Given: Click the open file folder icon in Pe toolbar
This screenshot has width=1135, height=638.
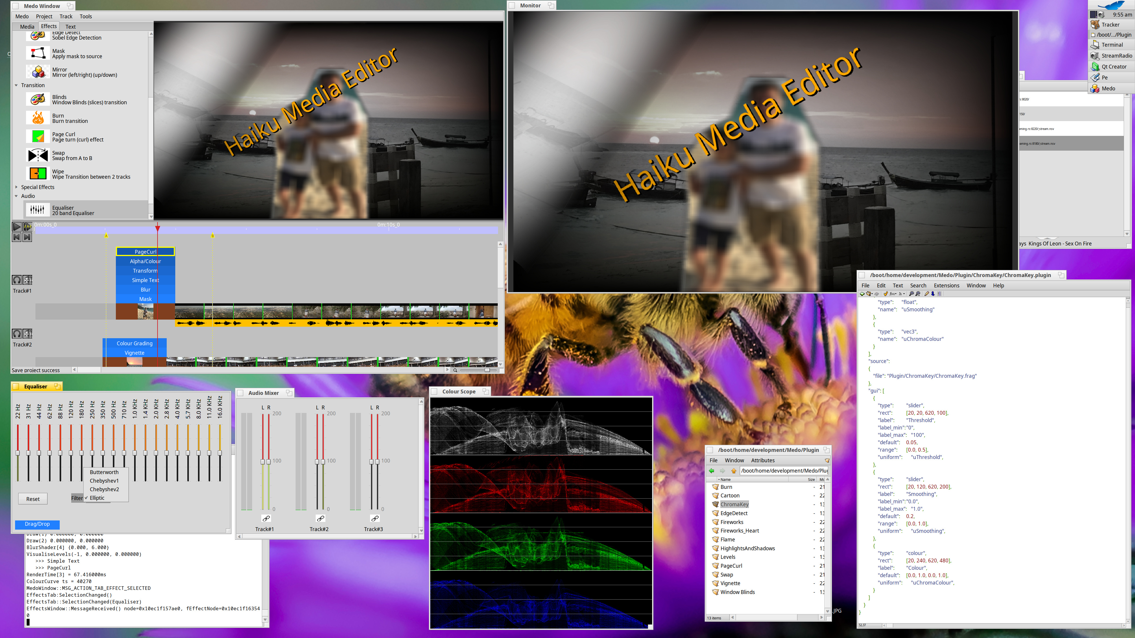Looking at the screenshot, I should click(x=868, y=294).
